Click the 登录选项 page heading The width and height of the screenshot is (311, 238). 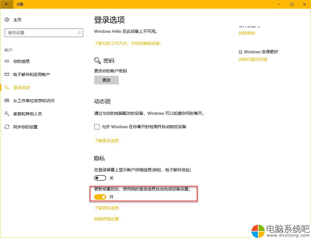click(x=109, y=20)
